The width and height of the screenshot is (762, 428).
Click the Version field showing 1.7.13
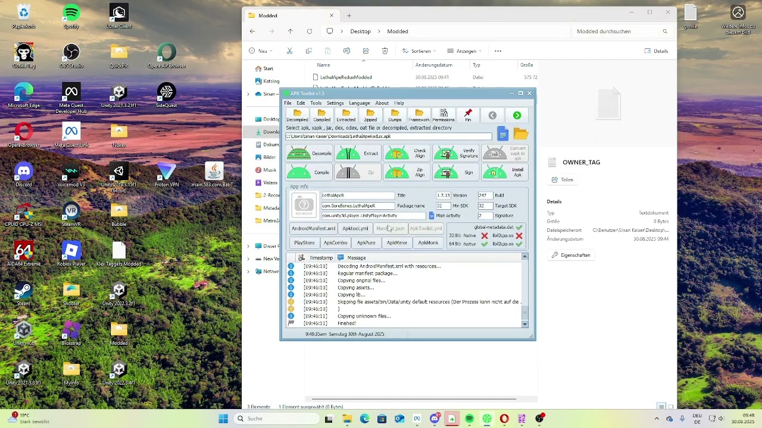point(443,196)
